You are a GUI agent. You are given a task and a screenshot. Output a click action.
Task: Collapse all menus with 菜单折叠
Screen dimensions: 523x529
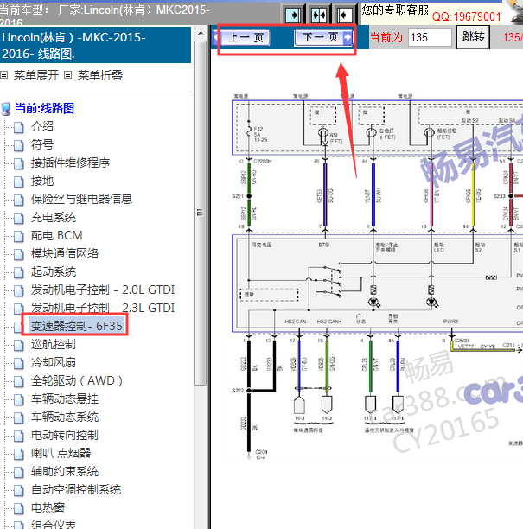[x=100, y=75]
